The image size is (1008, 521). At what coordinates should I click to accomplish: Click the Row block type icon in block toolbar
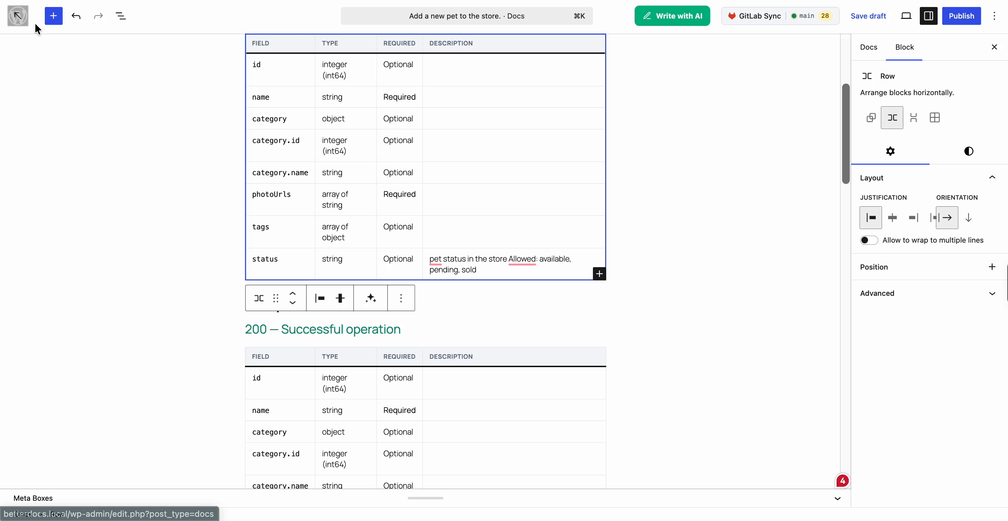coord(259,298)
